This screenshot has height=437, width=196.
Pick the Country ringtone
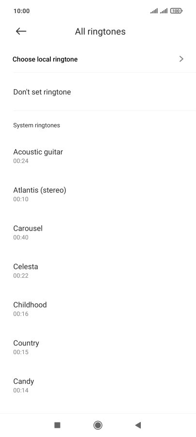98,347
